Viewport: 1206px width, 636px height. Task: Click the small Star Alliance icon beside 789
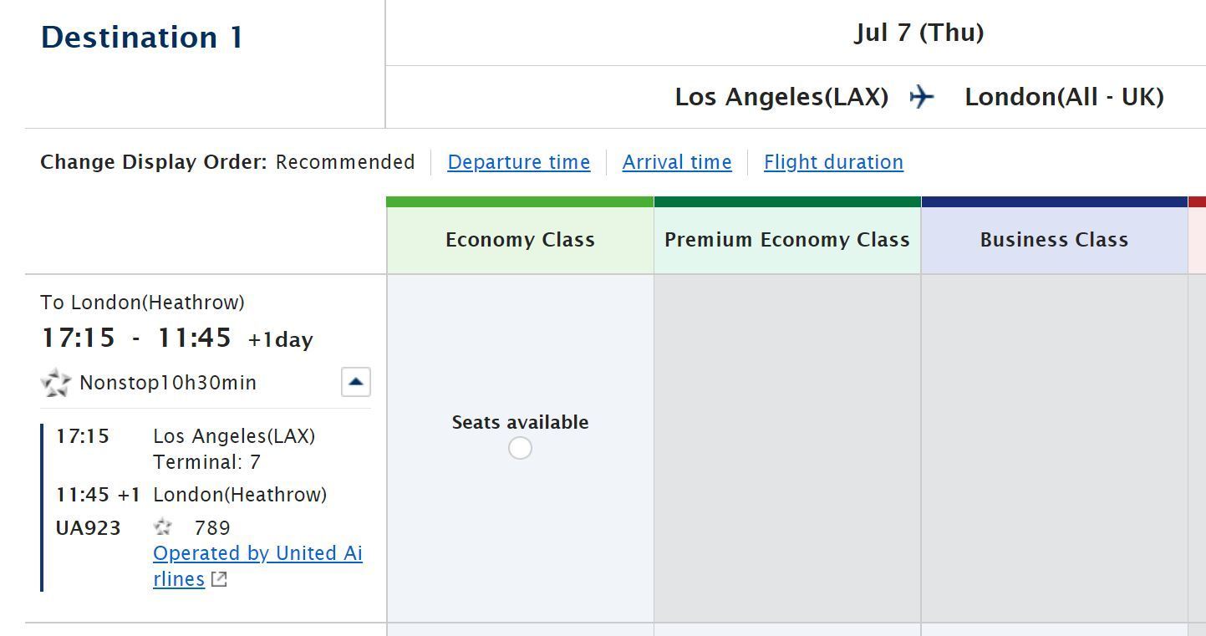[163, 527]
